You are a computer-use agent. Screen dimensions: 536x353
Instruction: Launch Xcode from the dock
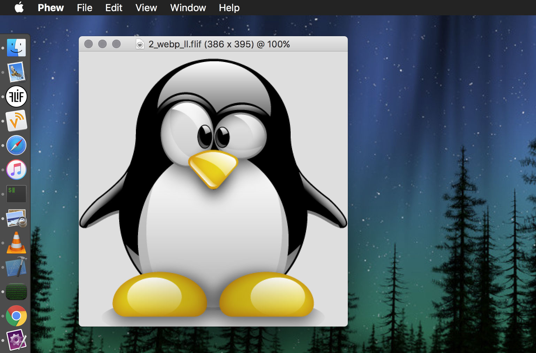coord(16,267)
